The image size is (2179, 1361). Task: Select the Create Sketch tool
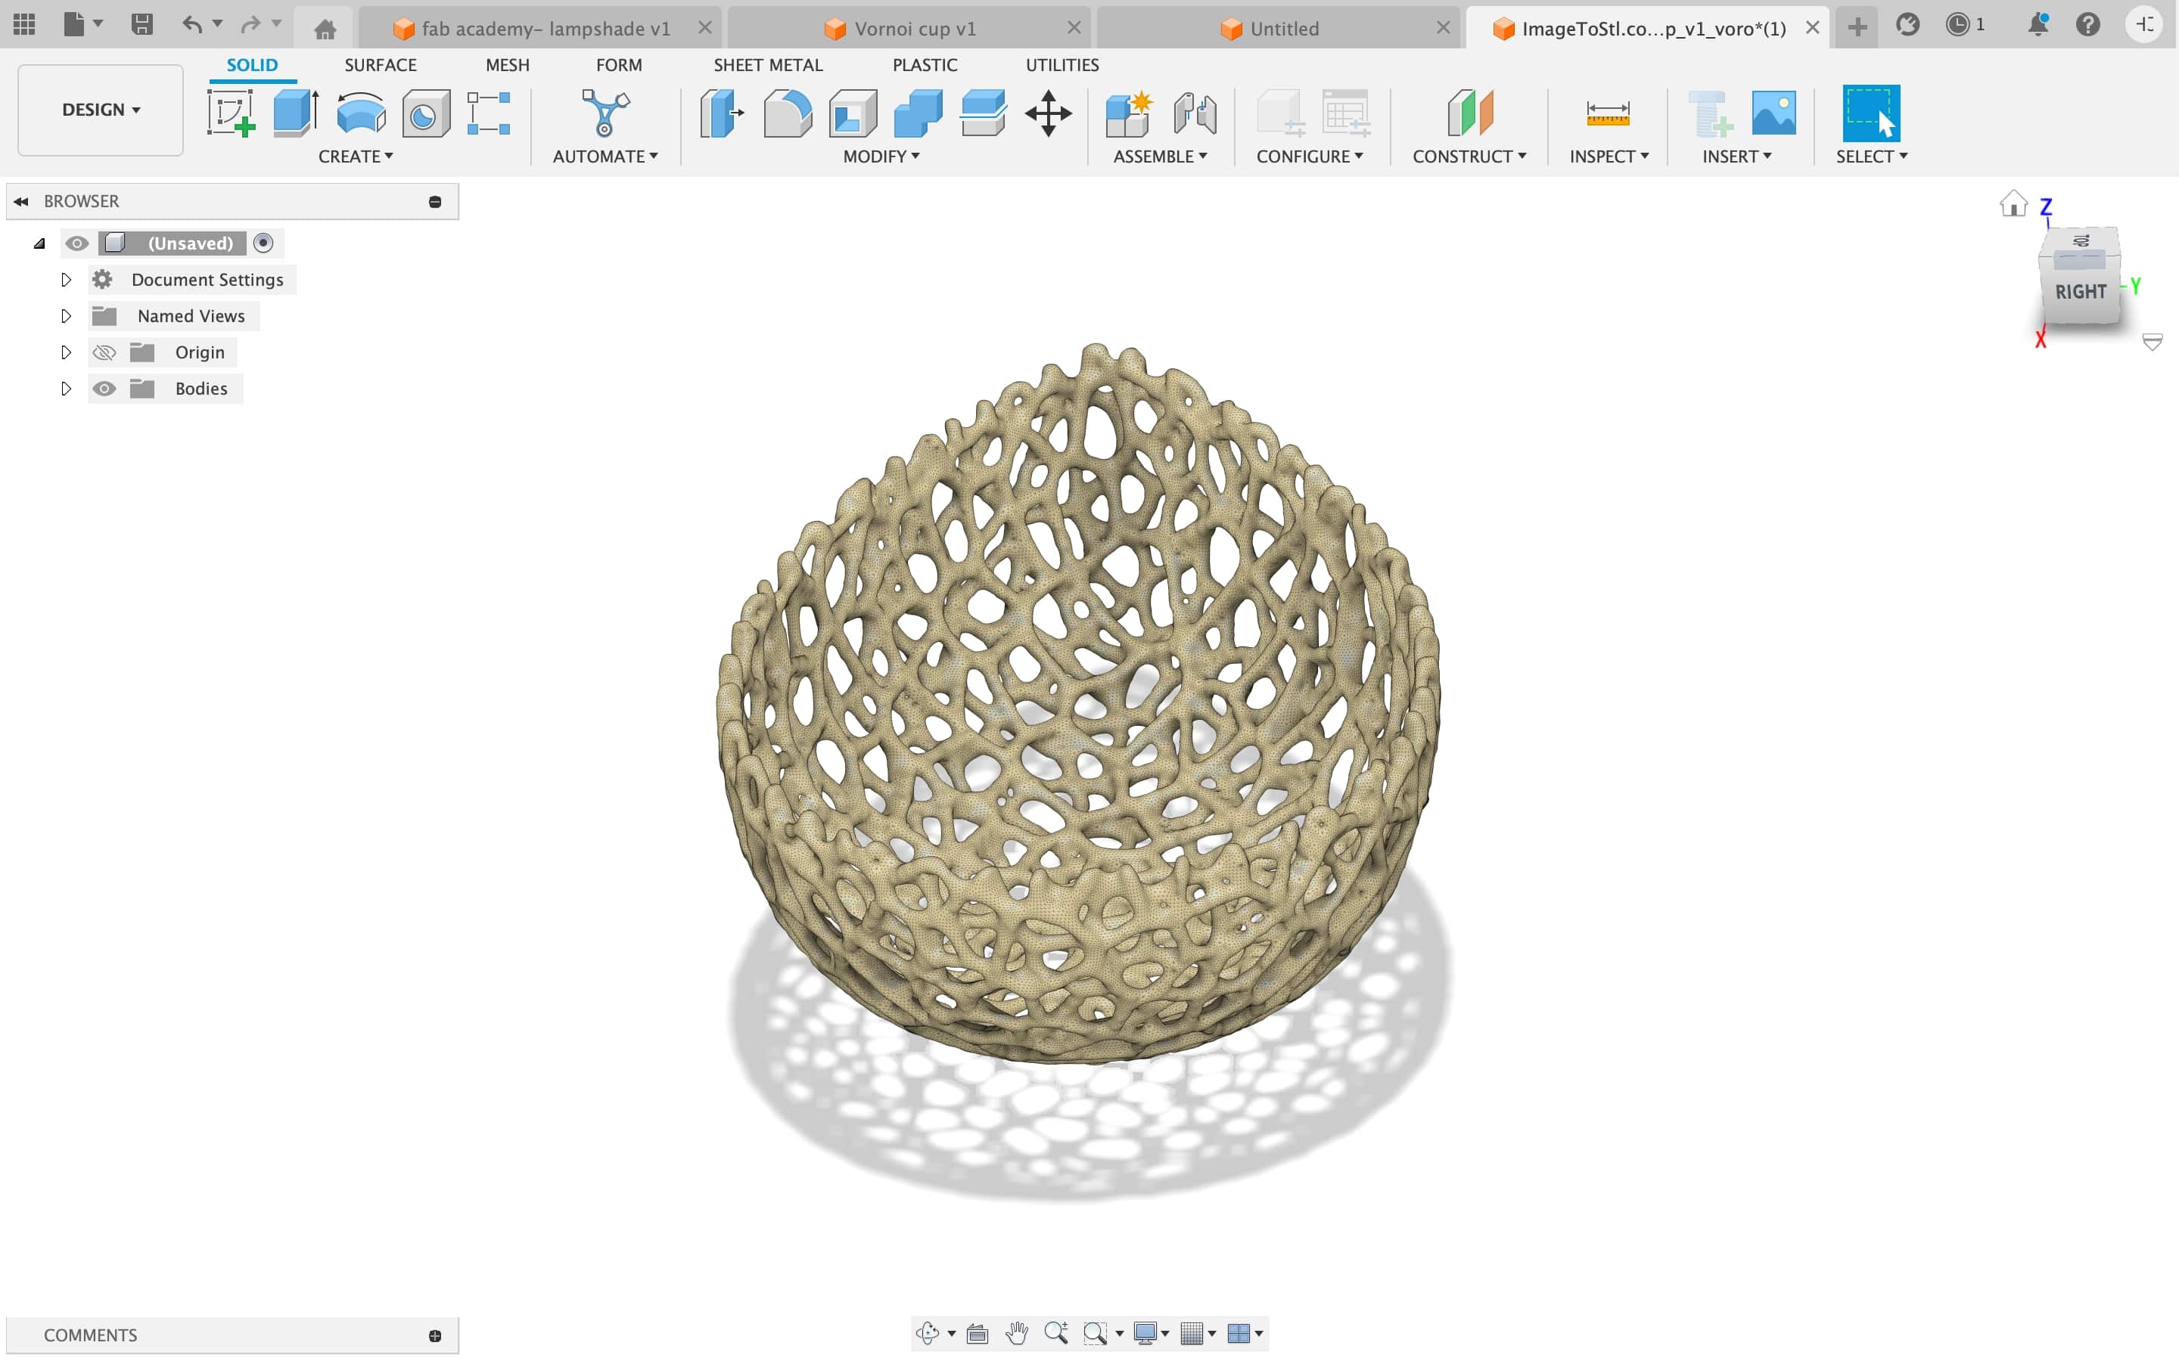tap(231, 113)
